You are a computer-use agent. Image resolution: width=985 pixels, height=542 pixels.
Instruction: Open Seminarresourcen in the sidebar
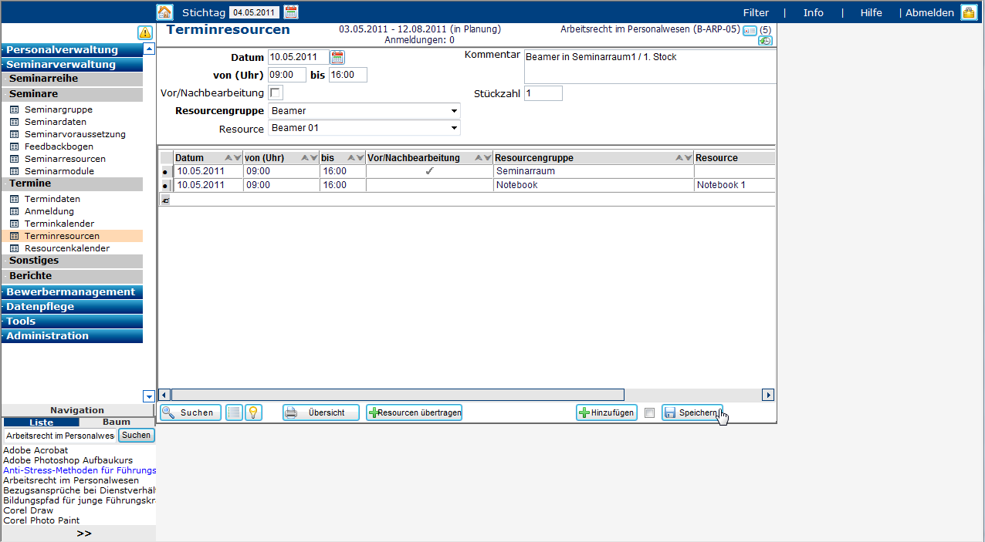click(x=66, y=159)
